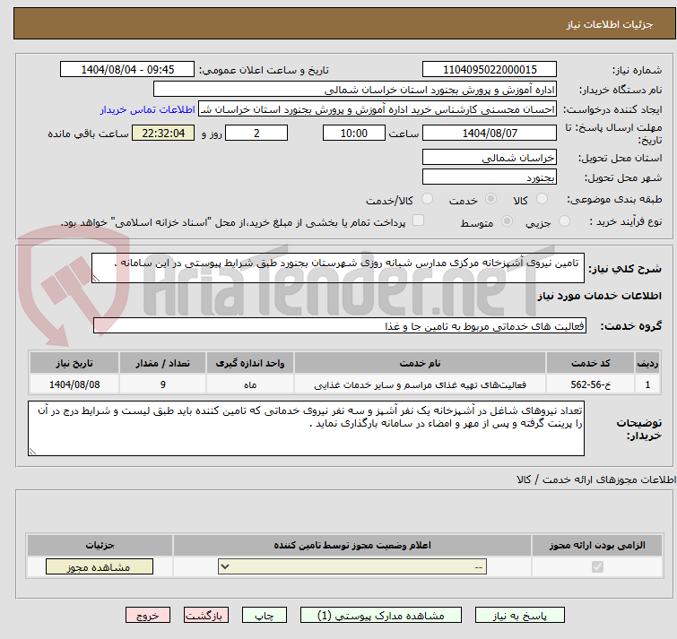This screenshot has height=639, width=677.
Task: Click the ساعت باقی مانده label
Action: point(88,134)
